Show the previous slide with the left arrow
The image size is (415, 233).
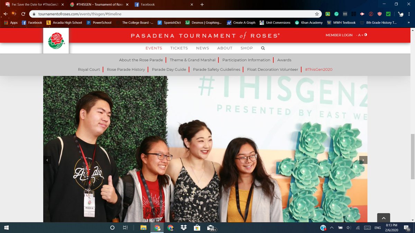47,160
